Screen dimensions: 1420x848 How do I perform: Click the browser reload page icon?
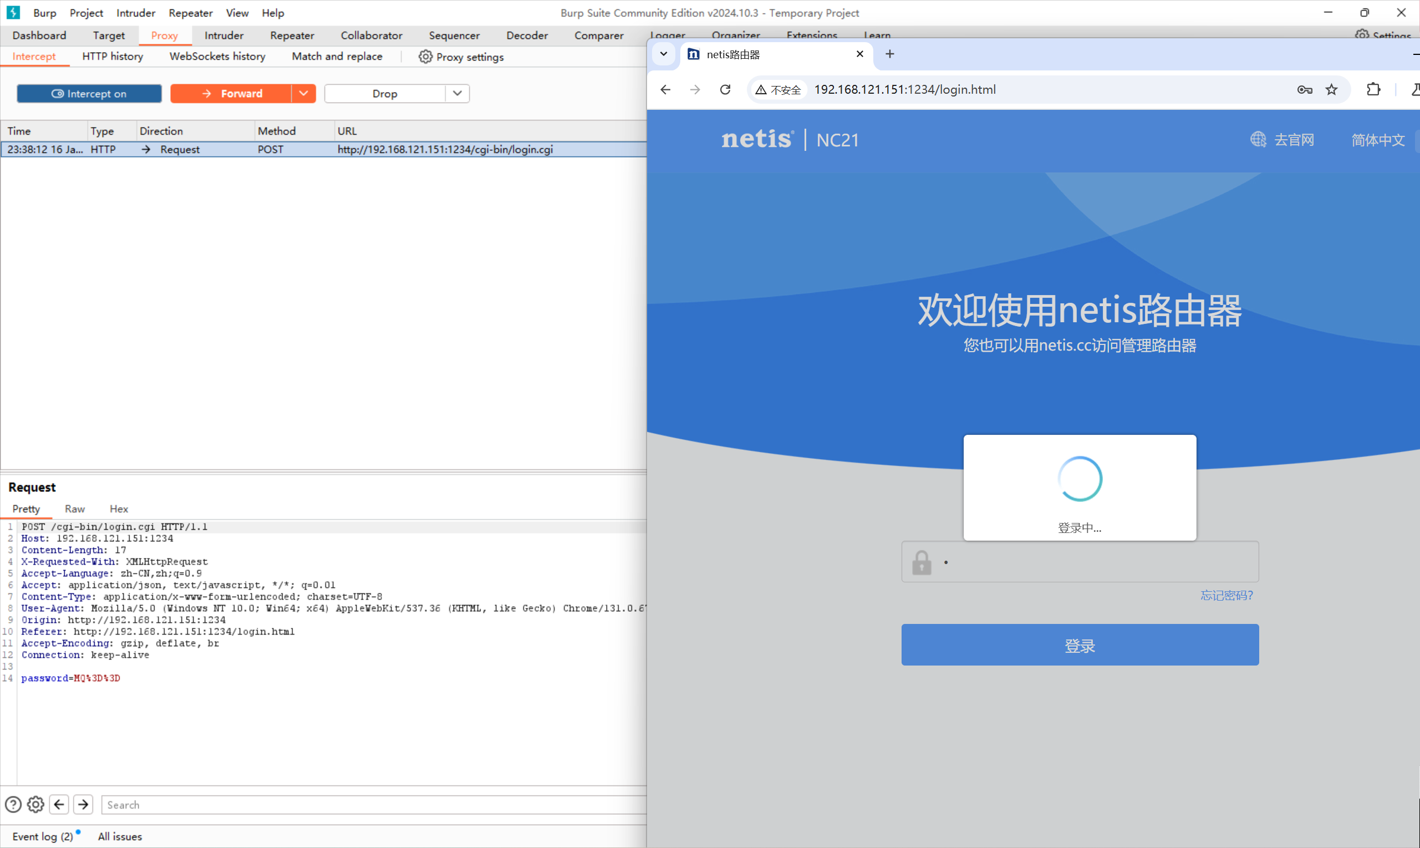pyautogui.click(x=725, y=90)
